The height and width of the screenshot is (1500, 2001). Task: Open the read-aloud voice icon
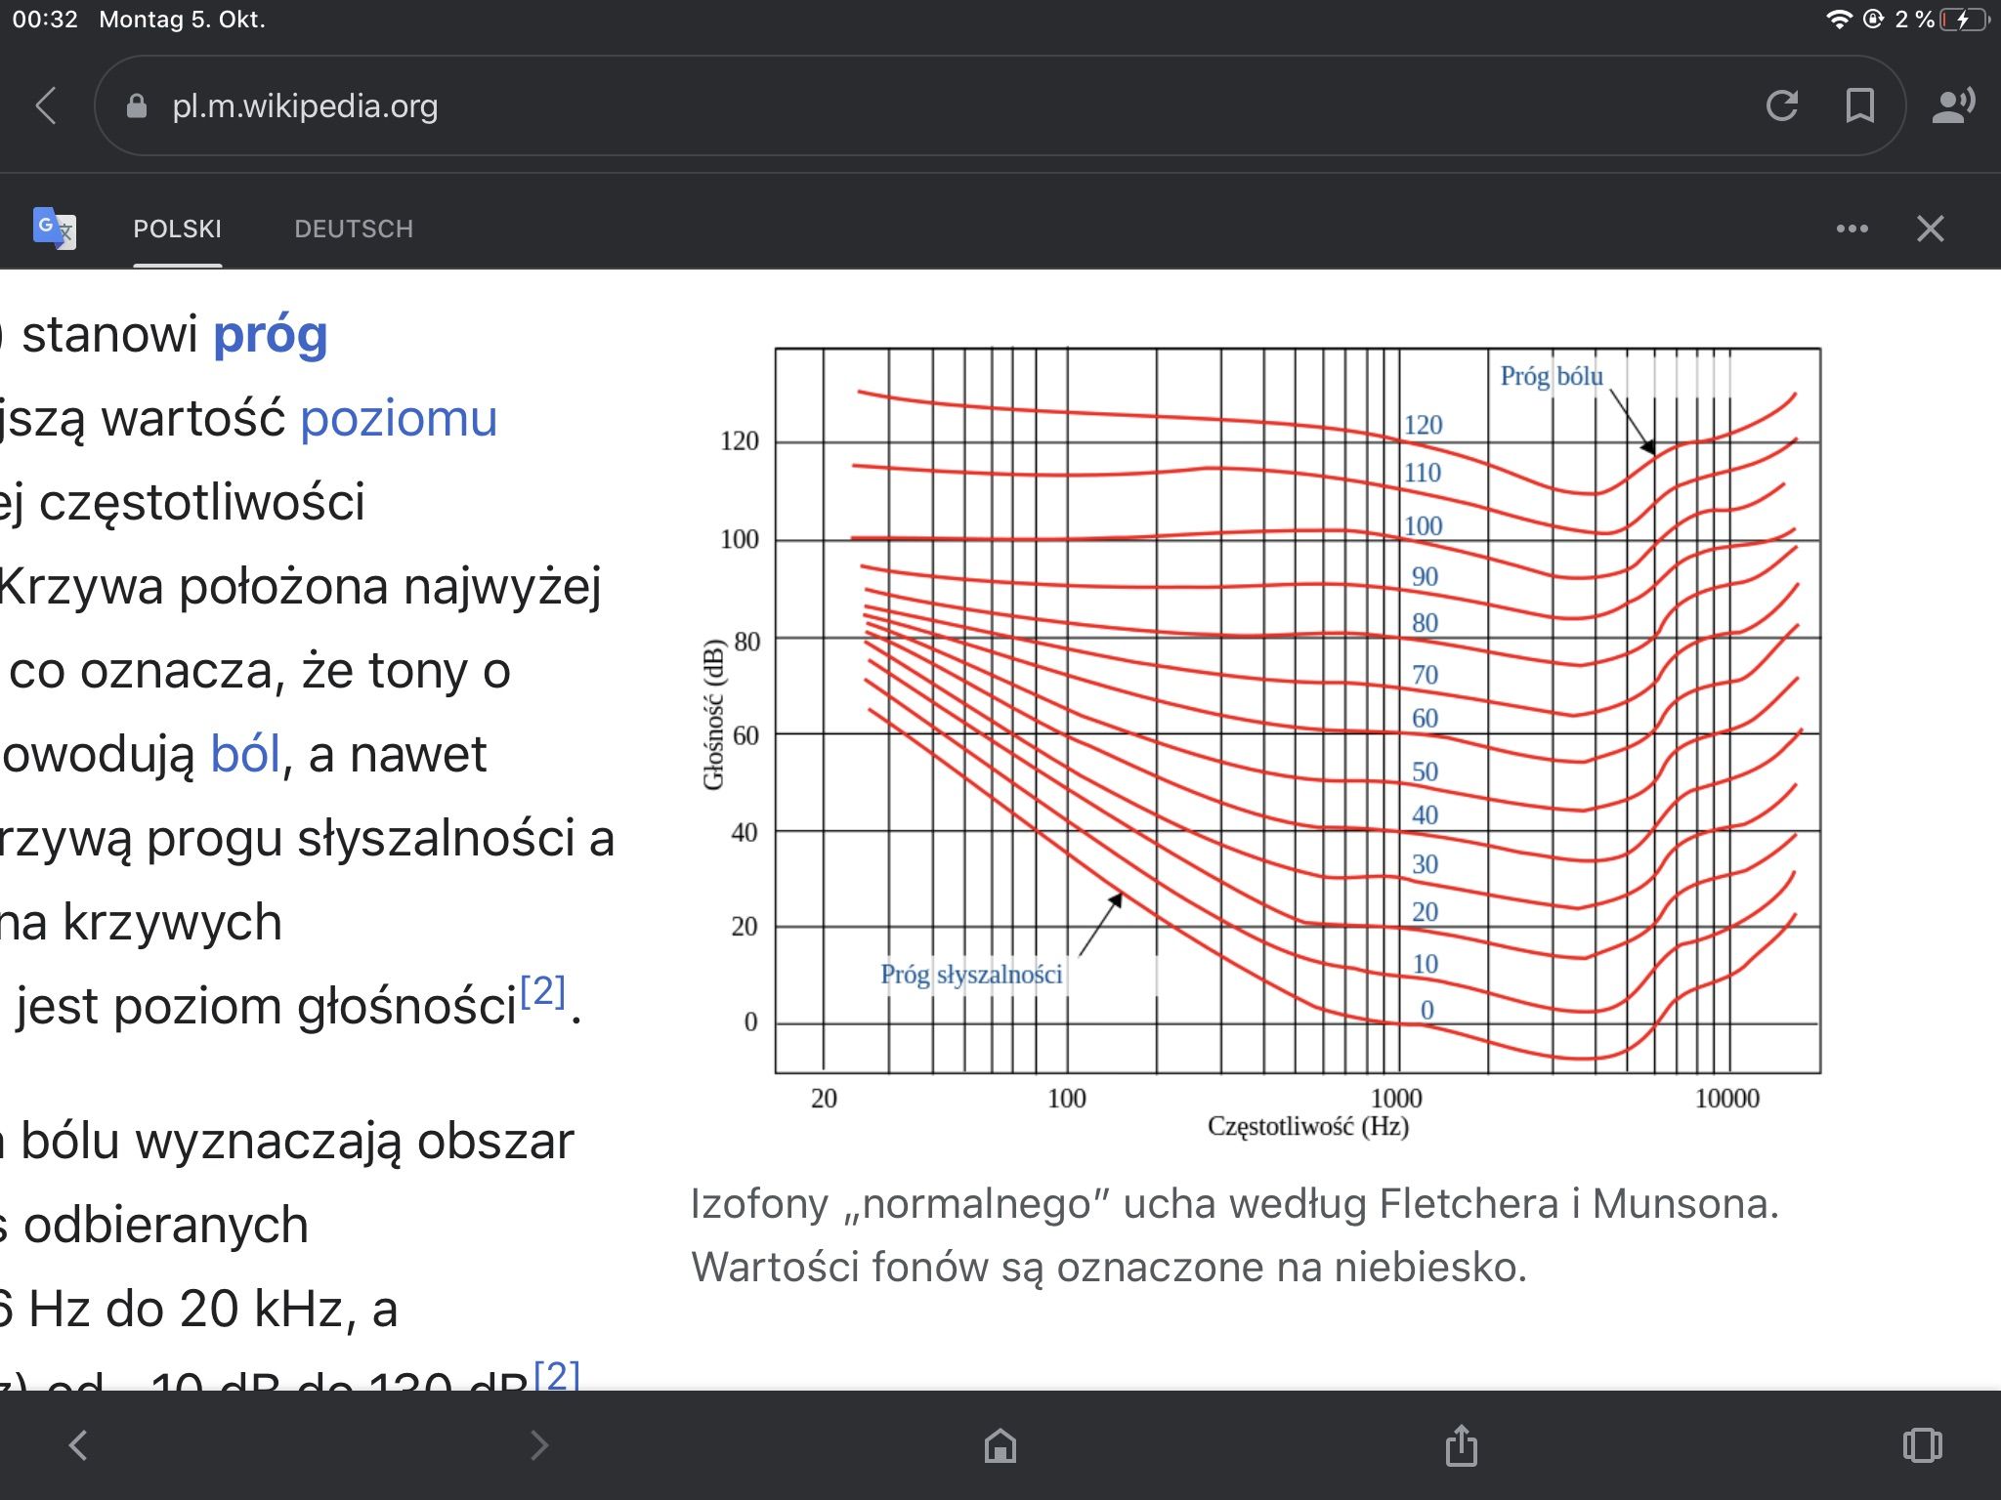tap(1953, 105)
